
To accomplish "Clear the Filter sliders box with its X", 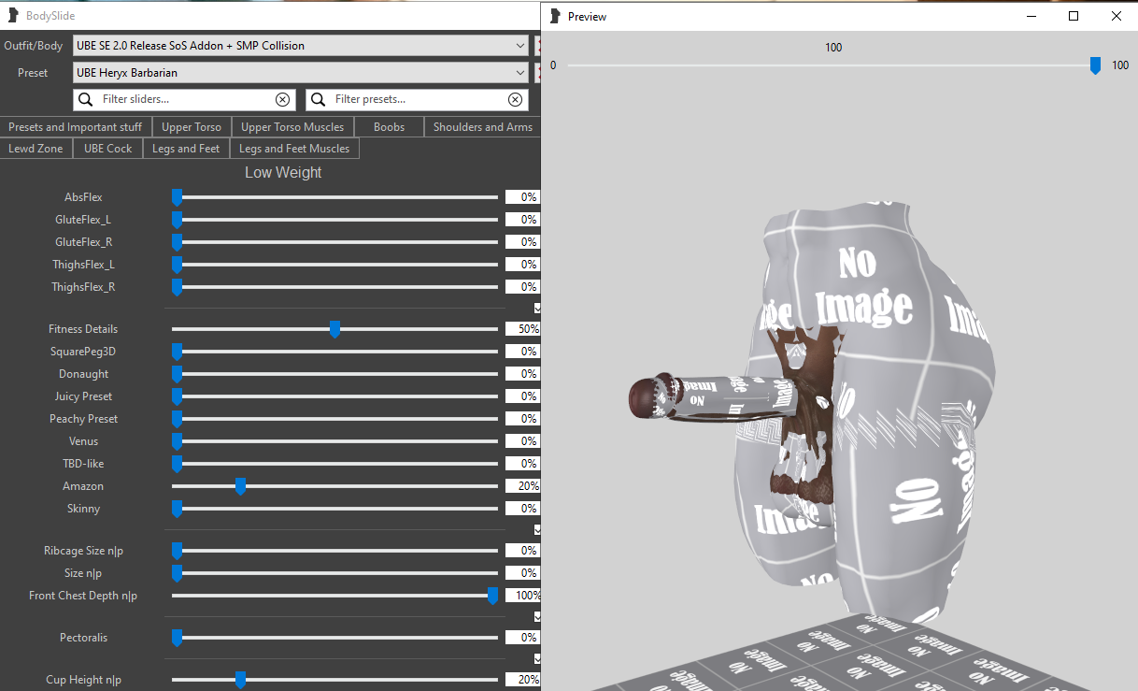I will [x=282, y=99].
